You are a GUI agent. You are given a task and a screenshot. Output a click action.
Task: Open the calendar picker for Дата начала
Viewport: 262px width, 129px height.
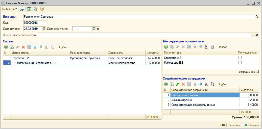(44, 29)
